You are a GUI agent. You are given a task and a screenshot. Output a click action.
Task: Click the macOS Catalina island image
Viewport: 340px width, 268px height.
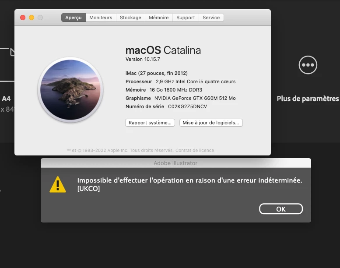coord(70,90)
